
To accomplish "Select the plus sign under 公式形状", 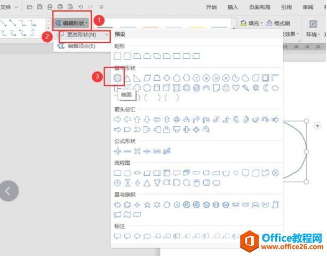I will (117, 151).
